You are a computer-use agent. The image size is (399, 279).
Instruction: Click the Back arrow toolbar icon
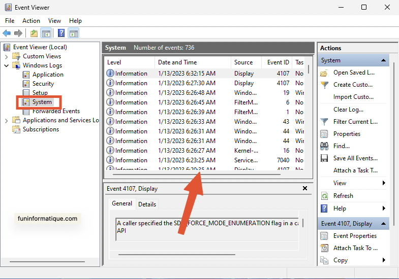7,33
